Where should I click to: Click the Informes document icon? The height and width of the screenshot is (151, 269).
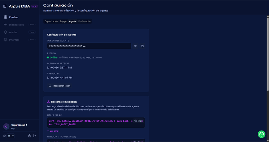(x=5, y=40)
